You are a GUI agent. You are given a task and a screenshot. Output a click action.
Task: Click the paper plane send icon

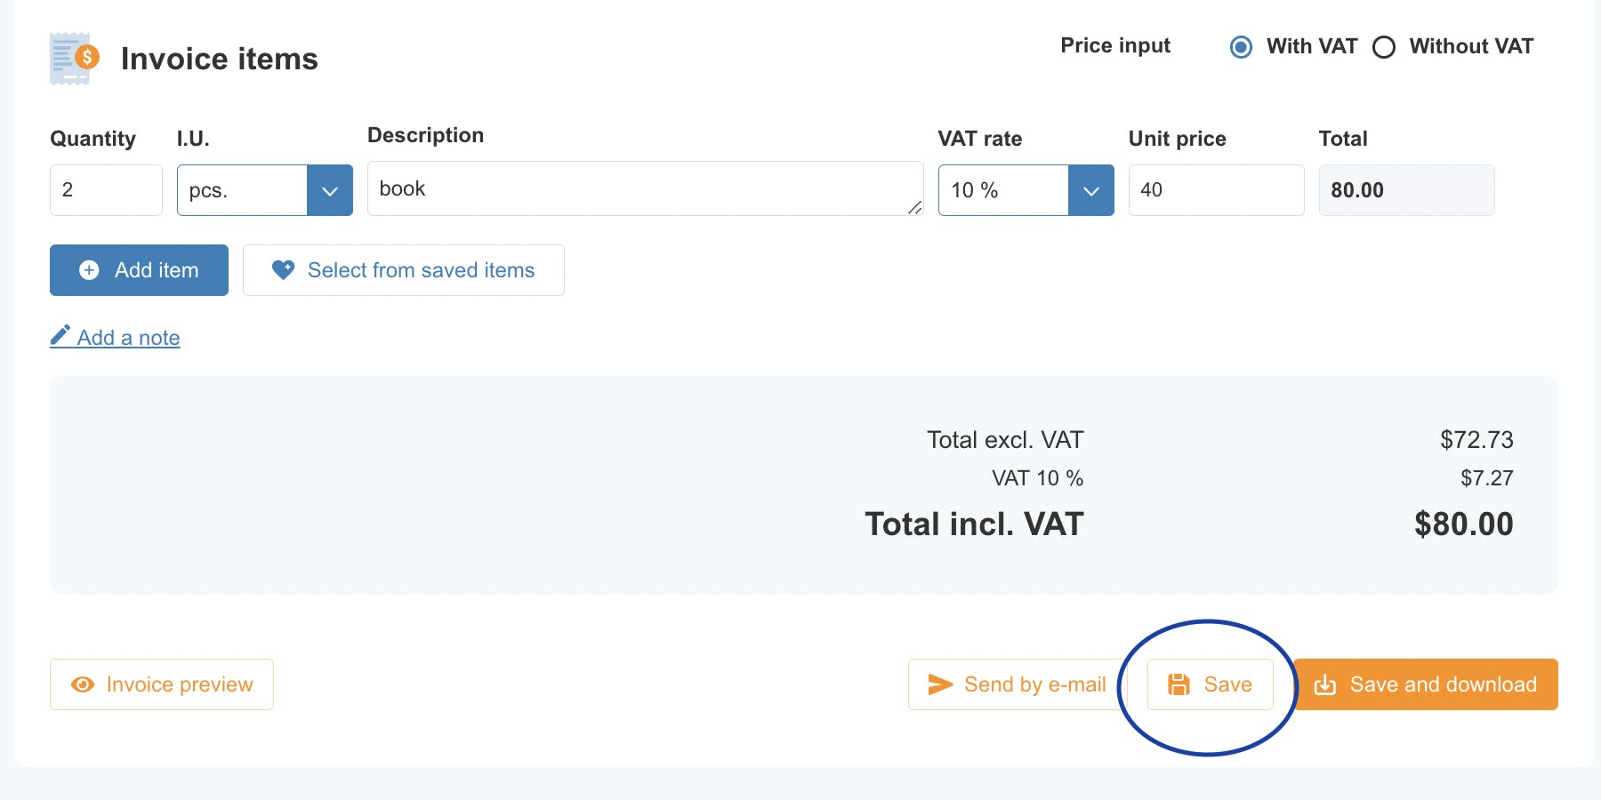(x=940, y=684)
